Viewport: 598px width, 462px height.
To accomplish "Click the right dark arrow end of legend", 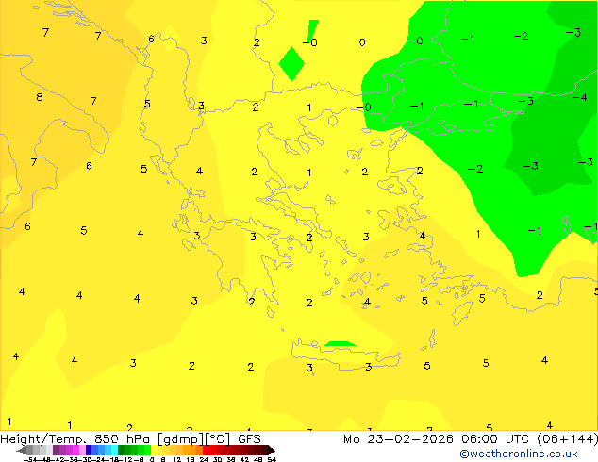I will click(x=272, y=450).
